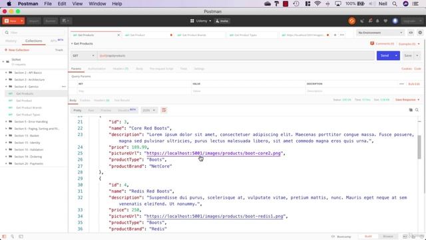Screen dimensions: 426x240
Task: Click the blue Send button
Action: point(385,55)
